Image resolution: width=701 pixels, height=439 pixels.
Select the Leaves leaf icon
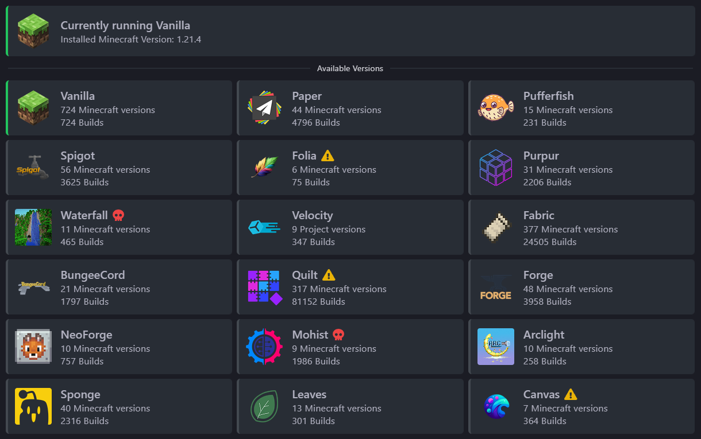click(264, 406)
